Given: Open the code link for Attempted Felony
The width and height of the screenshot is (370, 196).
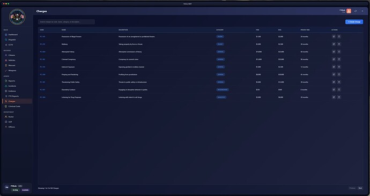Looking at the screenshot, I should 42,51.
